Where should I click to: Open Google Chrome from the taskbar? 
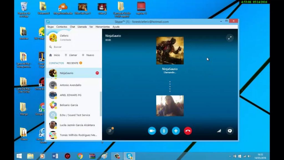pos(80,156)
